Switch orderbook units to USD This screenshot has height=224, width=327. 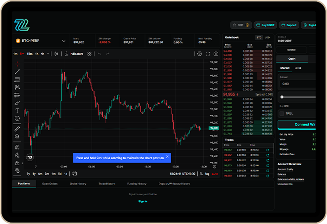pyautogui.click(x=267, y=38)
